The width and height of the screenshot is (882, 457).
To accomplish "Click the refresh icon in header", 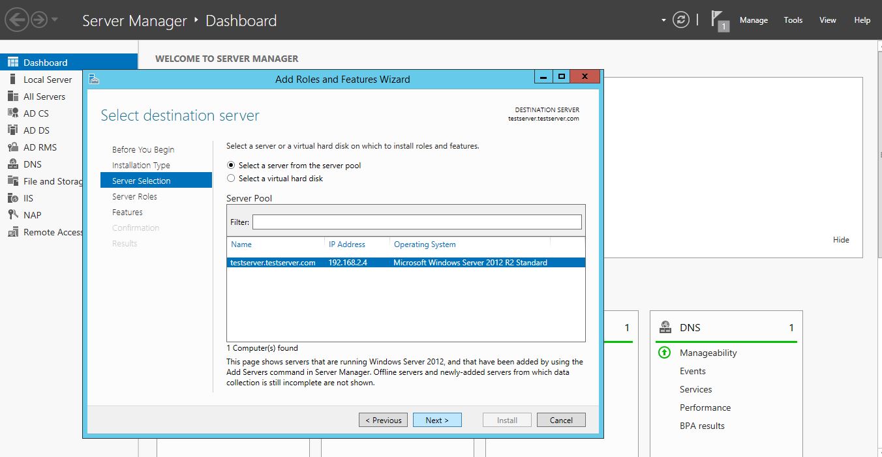I will (681, 20).
